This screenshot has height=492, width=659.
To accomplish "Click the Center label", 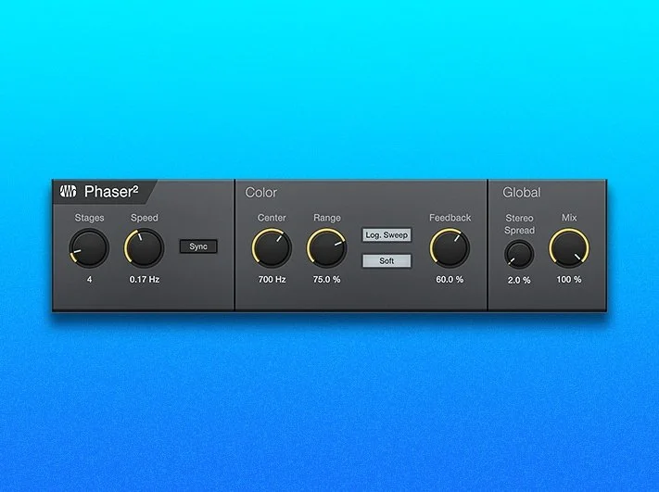I will [x=272, y=218].
